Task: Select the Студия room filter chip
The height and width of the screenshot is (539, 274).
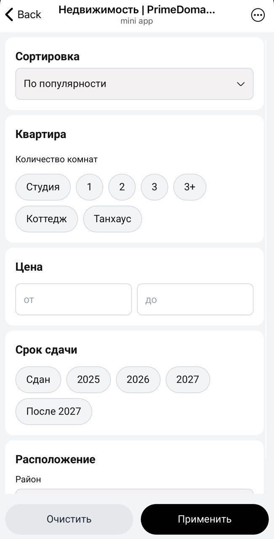Action: (x=43, y=187)
